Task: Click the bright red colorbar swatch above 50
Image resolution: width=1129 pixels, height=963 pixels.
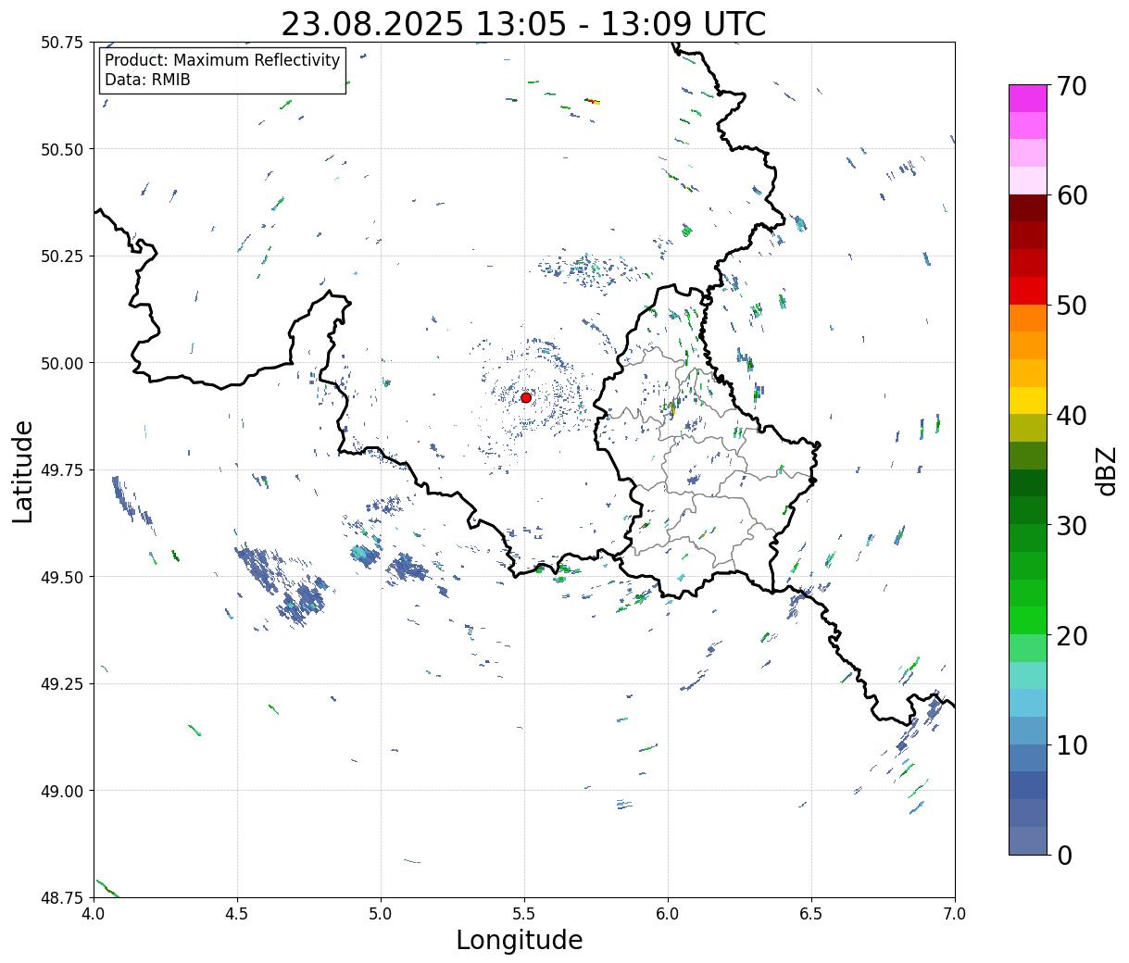Action: coord(1028,291)
